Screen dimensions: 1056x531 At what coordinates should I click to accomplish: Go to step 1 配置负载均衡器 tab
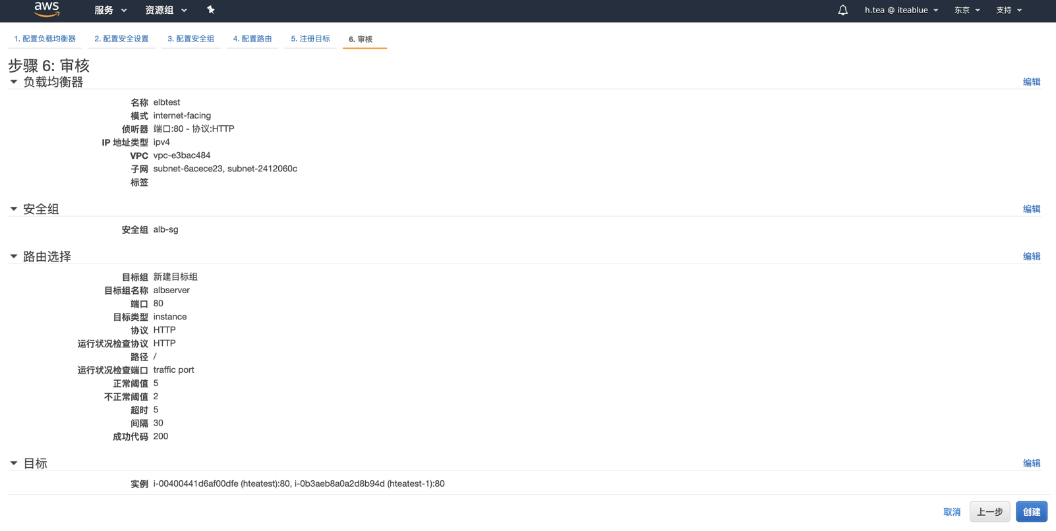45,39
